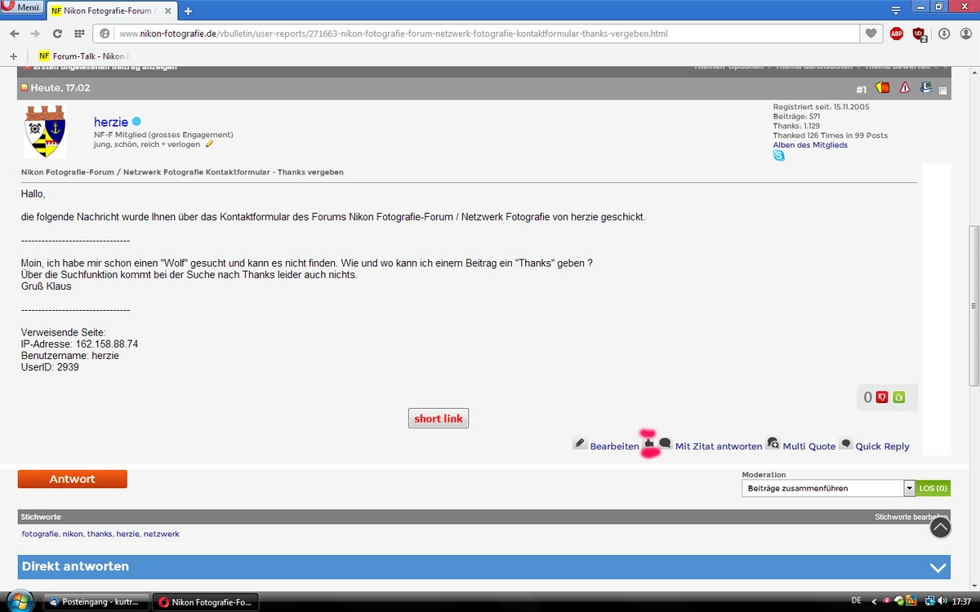This screenshot has height=612, width=980.
Task: Open the uBlock Origin extension
Action: [x=920, y=33]
